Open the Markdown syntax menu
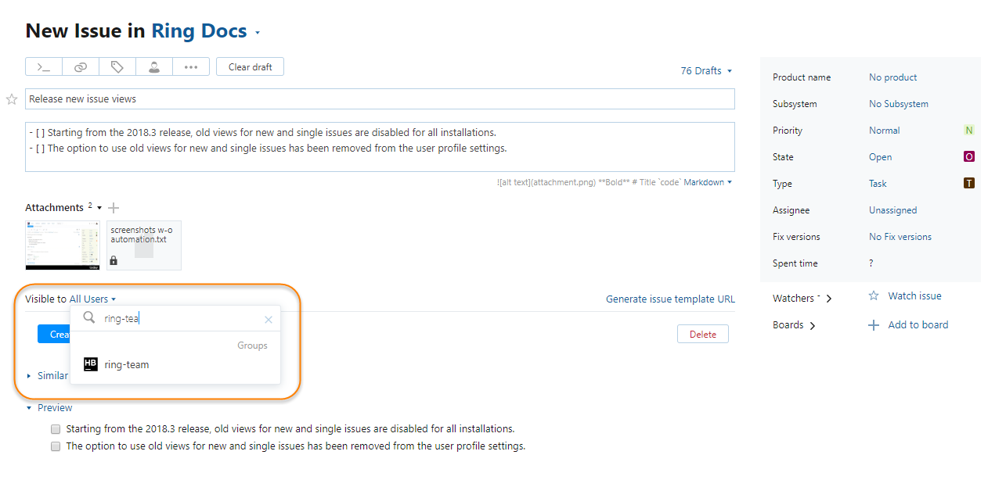Viewport: 1006px width, 487px height. (708, 182)
